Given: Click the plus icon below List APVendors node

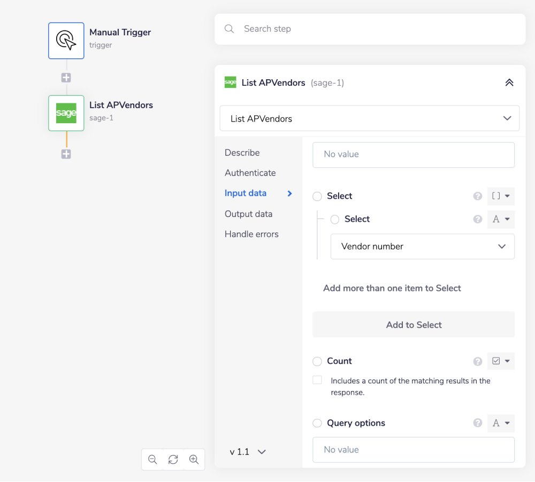Looking at the screenshot, I should (x=66, y=154).
